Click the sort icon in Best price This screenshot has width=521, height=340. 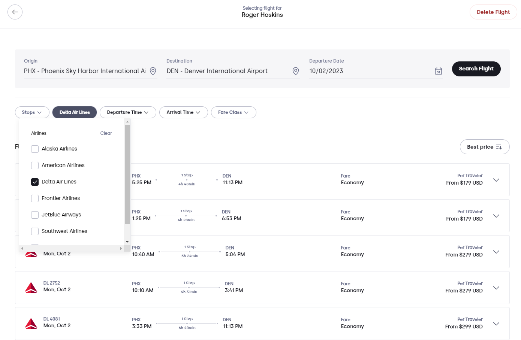(499, 147)
